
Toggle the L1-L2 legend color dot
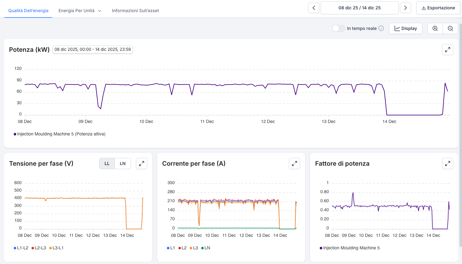15,248
